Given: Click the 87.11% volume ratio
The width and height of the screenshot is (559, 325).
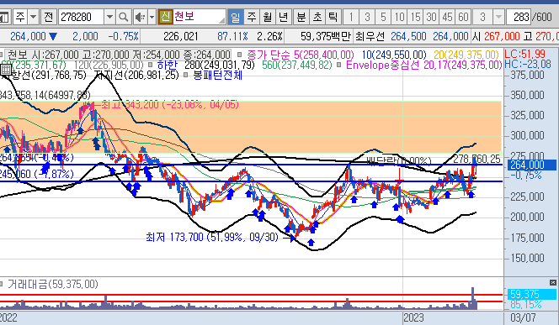Looking at the screenshot, I should (232, 36).
